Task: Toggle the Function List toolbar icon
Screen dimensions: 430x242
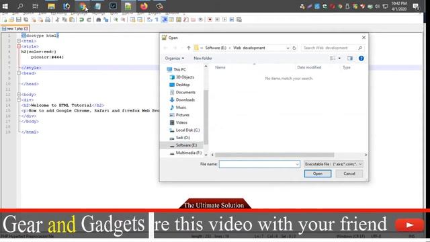Action: click(186, 19)
